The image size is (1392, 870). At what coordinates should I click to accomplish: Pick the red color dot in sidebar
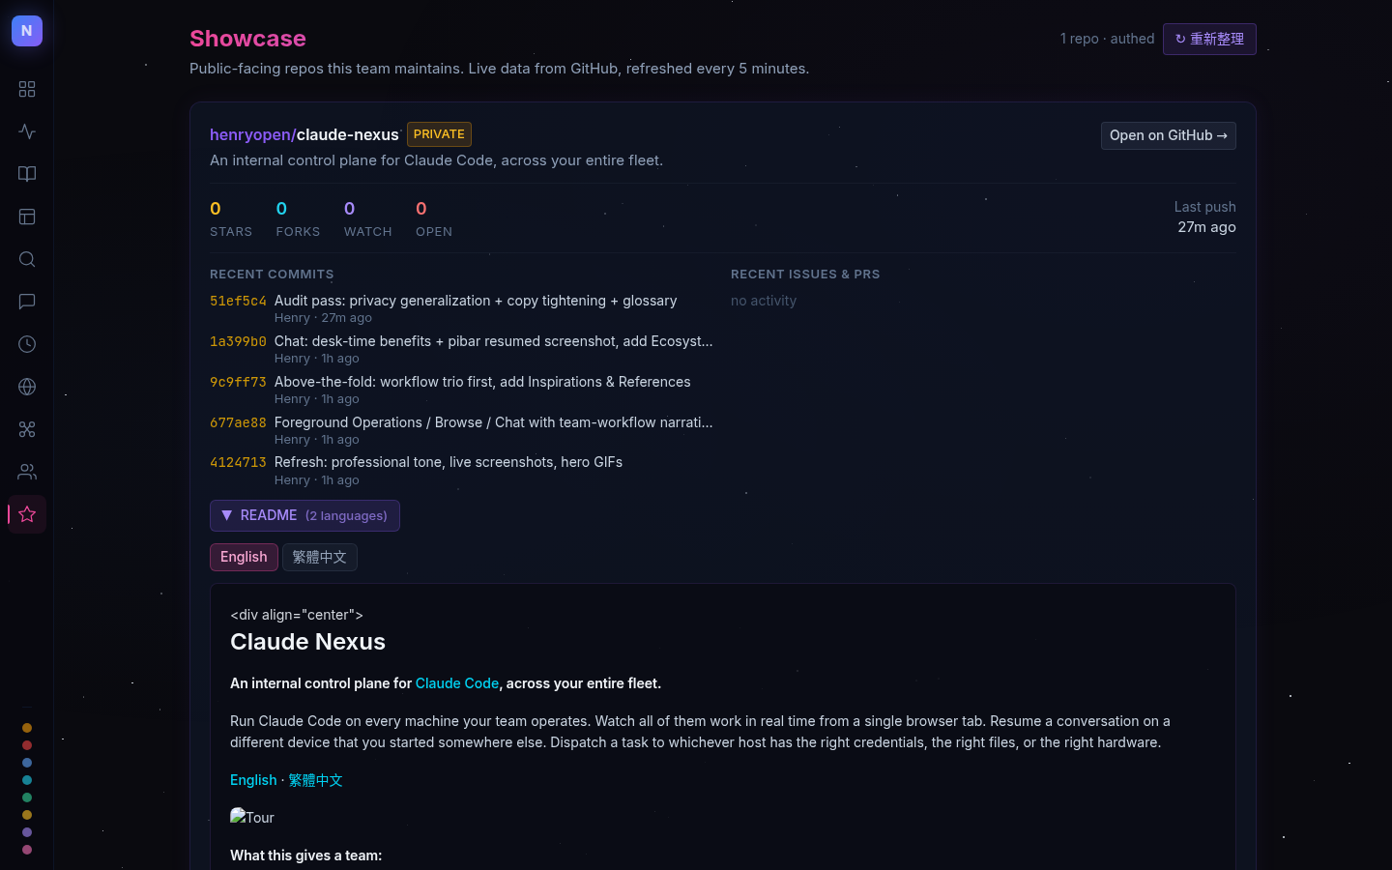(27, 745)
